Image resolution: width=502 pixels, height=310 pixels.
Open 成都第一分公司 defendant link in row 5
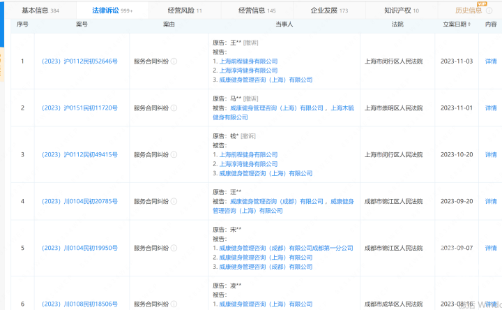(287, 248)
